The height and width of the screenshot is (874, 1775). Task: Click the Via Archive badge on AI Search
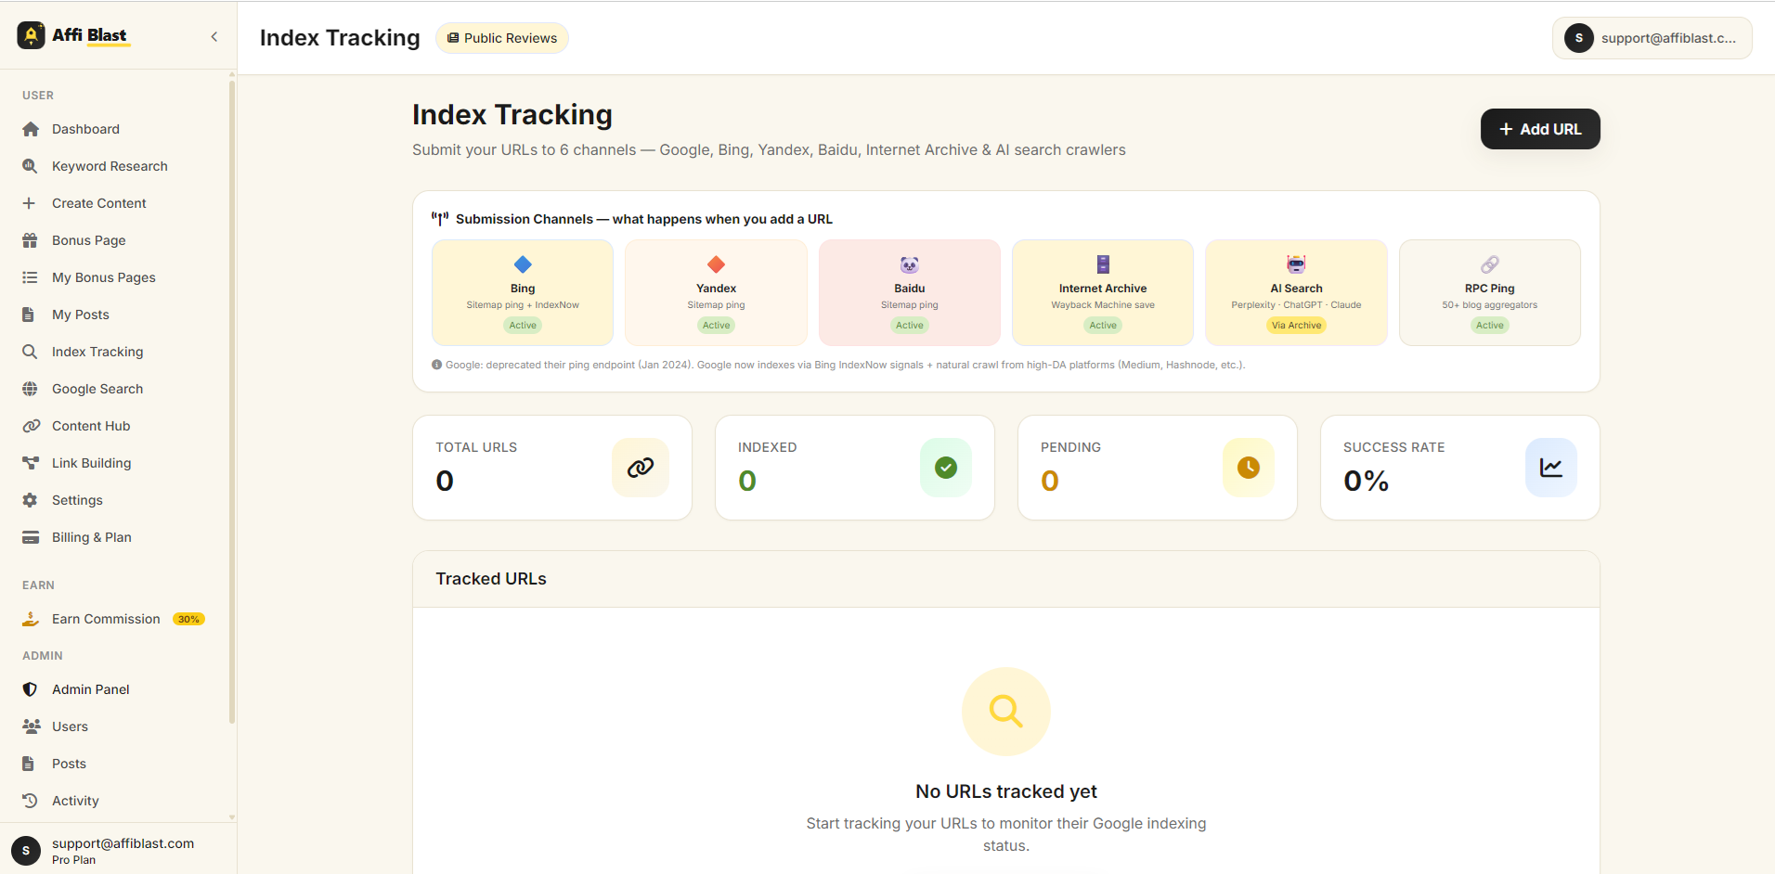[1296, 325]
